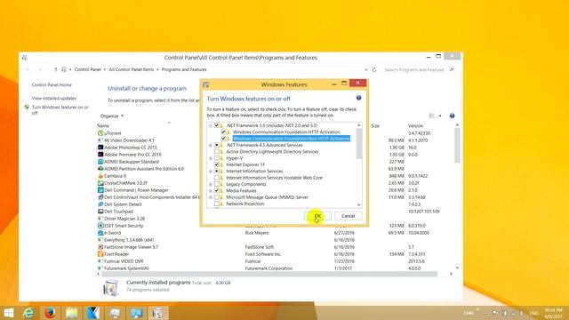Select Network Projection feature row
The image size is (569, 320).
point(245,204)
